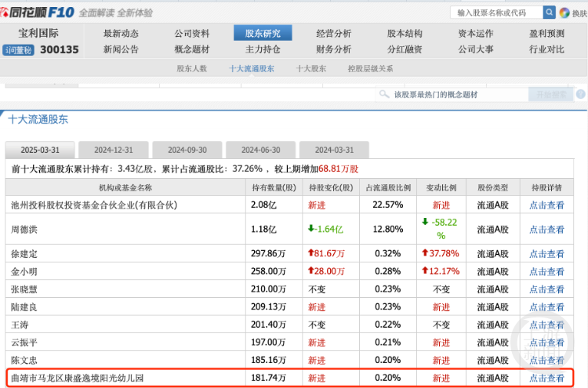Screen dimensions: 588x388
Task: Type in the stock name or code field
Action: pyautogui.click(x=496, y=13)
